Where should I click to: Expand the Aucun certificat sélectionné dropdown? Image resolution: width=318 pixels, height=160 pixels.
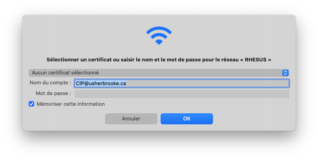point(159,73)
